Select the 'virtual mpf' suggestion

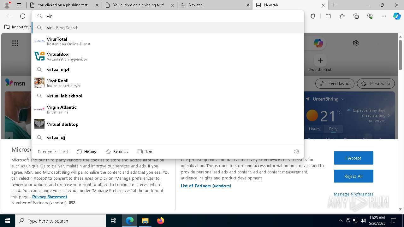pyautogui.click(x=168, y=69)
